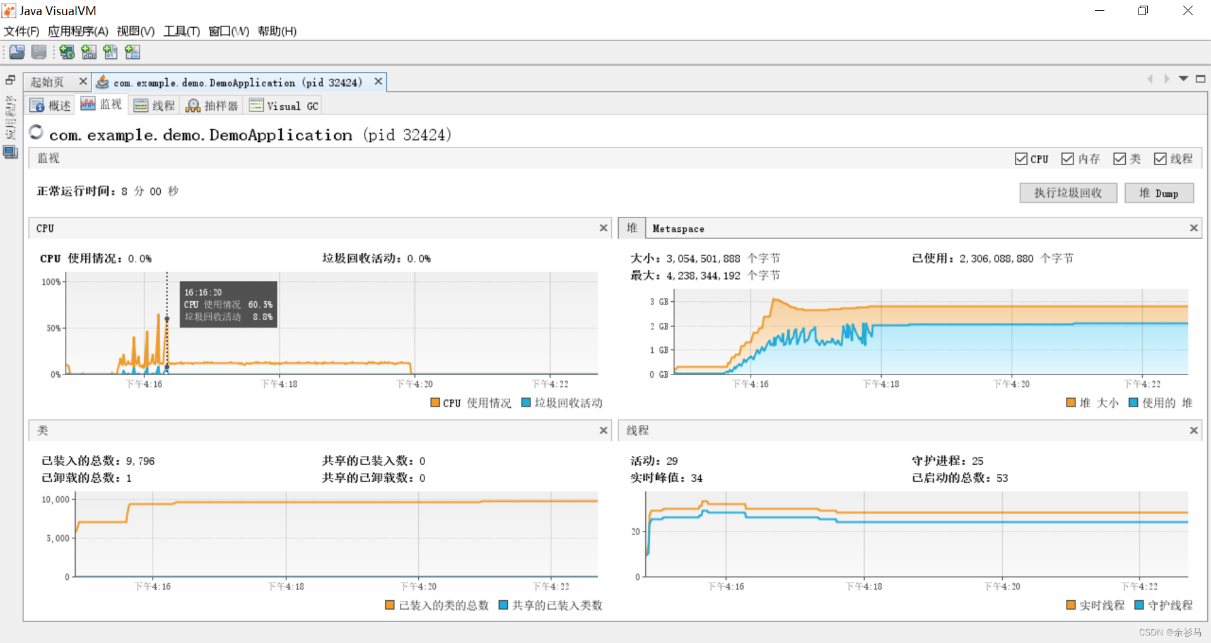The width and height of the screenshot is (1211, 643).
Task: Click the Save snapshot toolbar icon
Action: coord(38,52)
